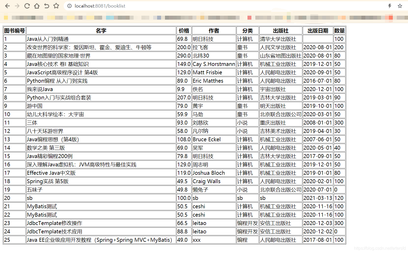Click the 图书编号 column header
The width and height of the screenshot is (408, 253).
click(14, 31)
